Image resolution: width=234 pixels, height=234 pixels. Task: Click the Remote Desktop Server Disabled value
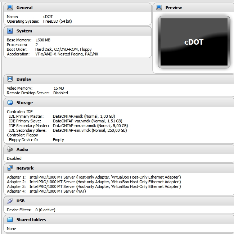(60, 93)
